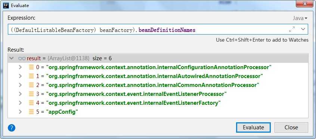Select the internalAutowiredAnnotationProcessor row
This screenshot has width=316, height=139.
point(158,76)
